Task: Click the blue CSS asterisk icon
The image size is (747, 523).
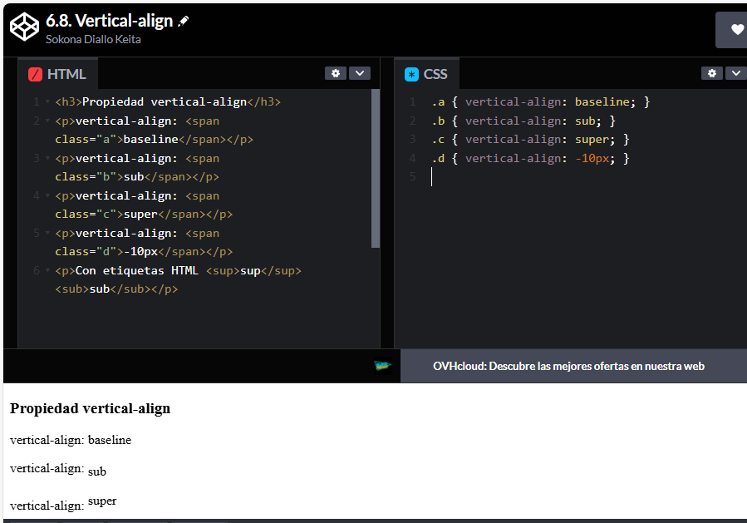Action: (411, 74)
